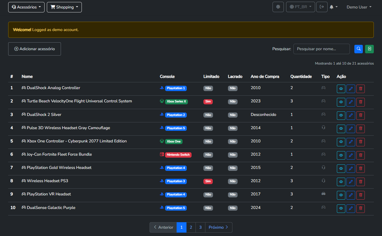Go to page 2 of accessories

(x=191, y=227)
